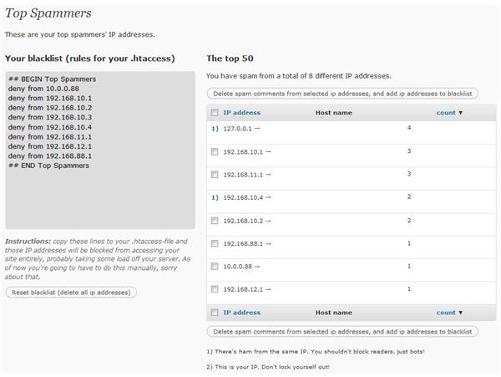
Task: Click inside the blacklist rules text area
Action: coord(100,150)
